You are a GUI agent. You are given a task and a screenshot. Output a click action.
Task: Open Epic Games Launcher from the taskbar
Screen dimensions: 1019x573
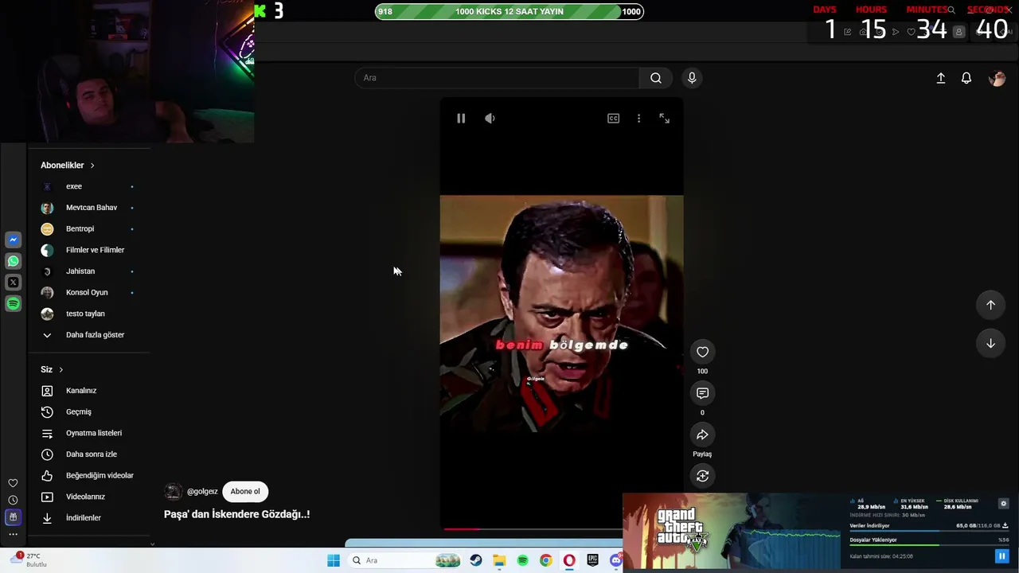click(592, 560)
